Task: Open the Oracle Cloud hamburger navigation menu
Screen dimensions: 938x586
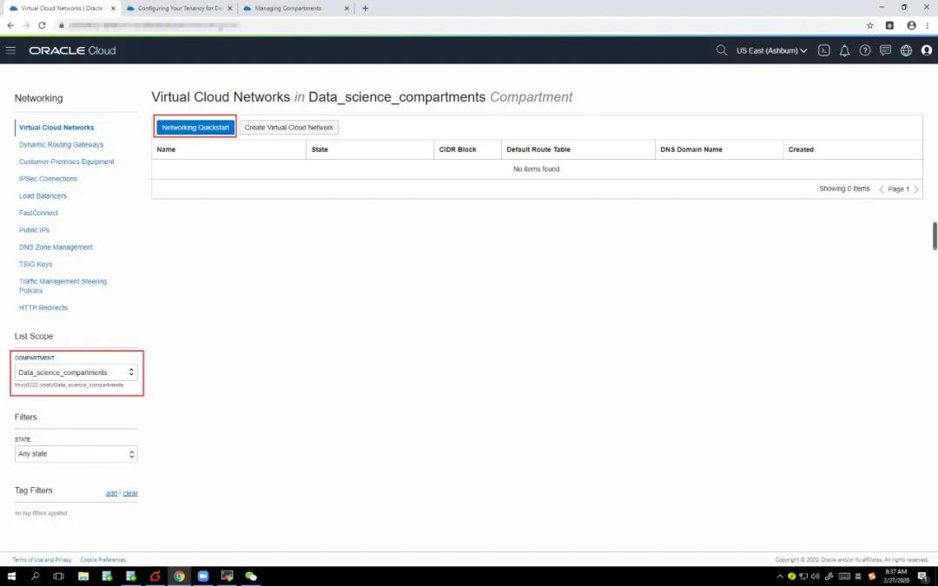Action: 10,50
